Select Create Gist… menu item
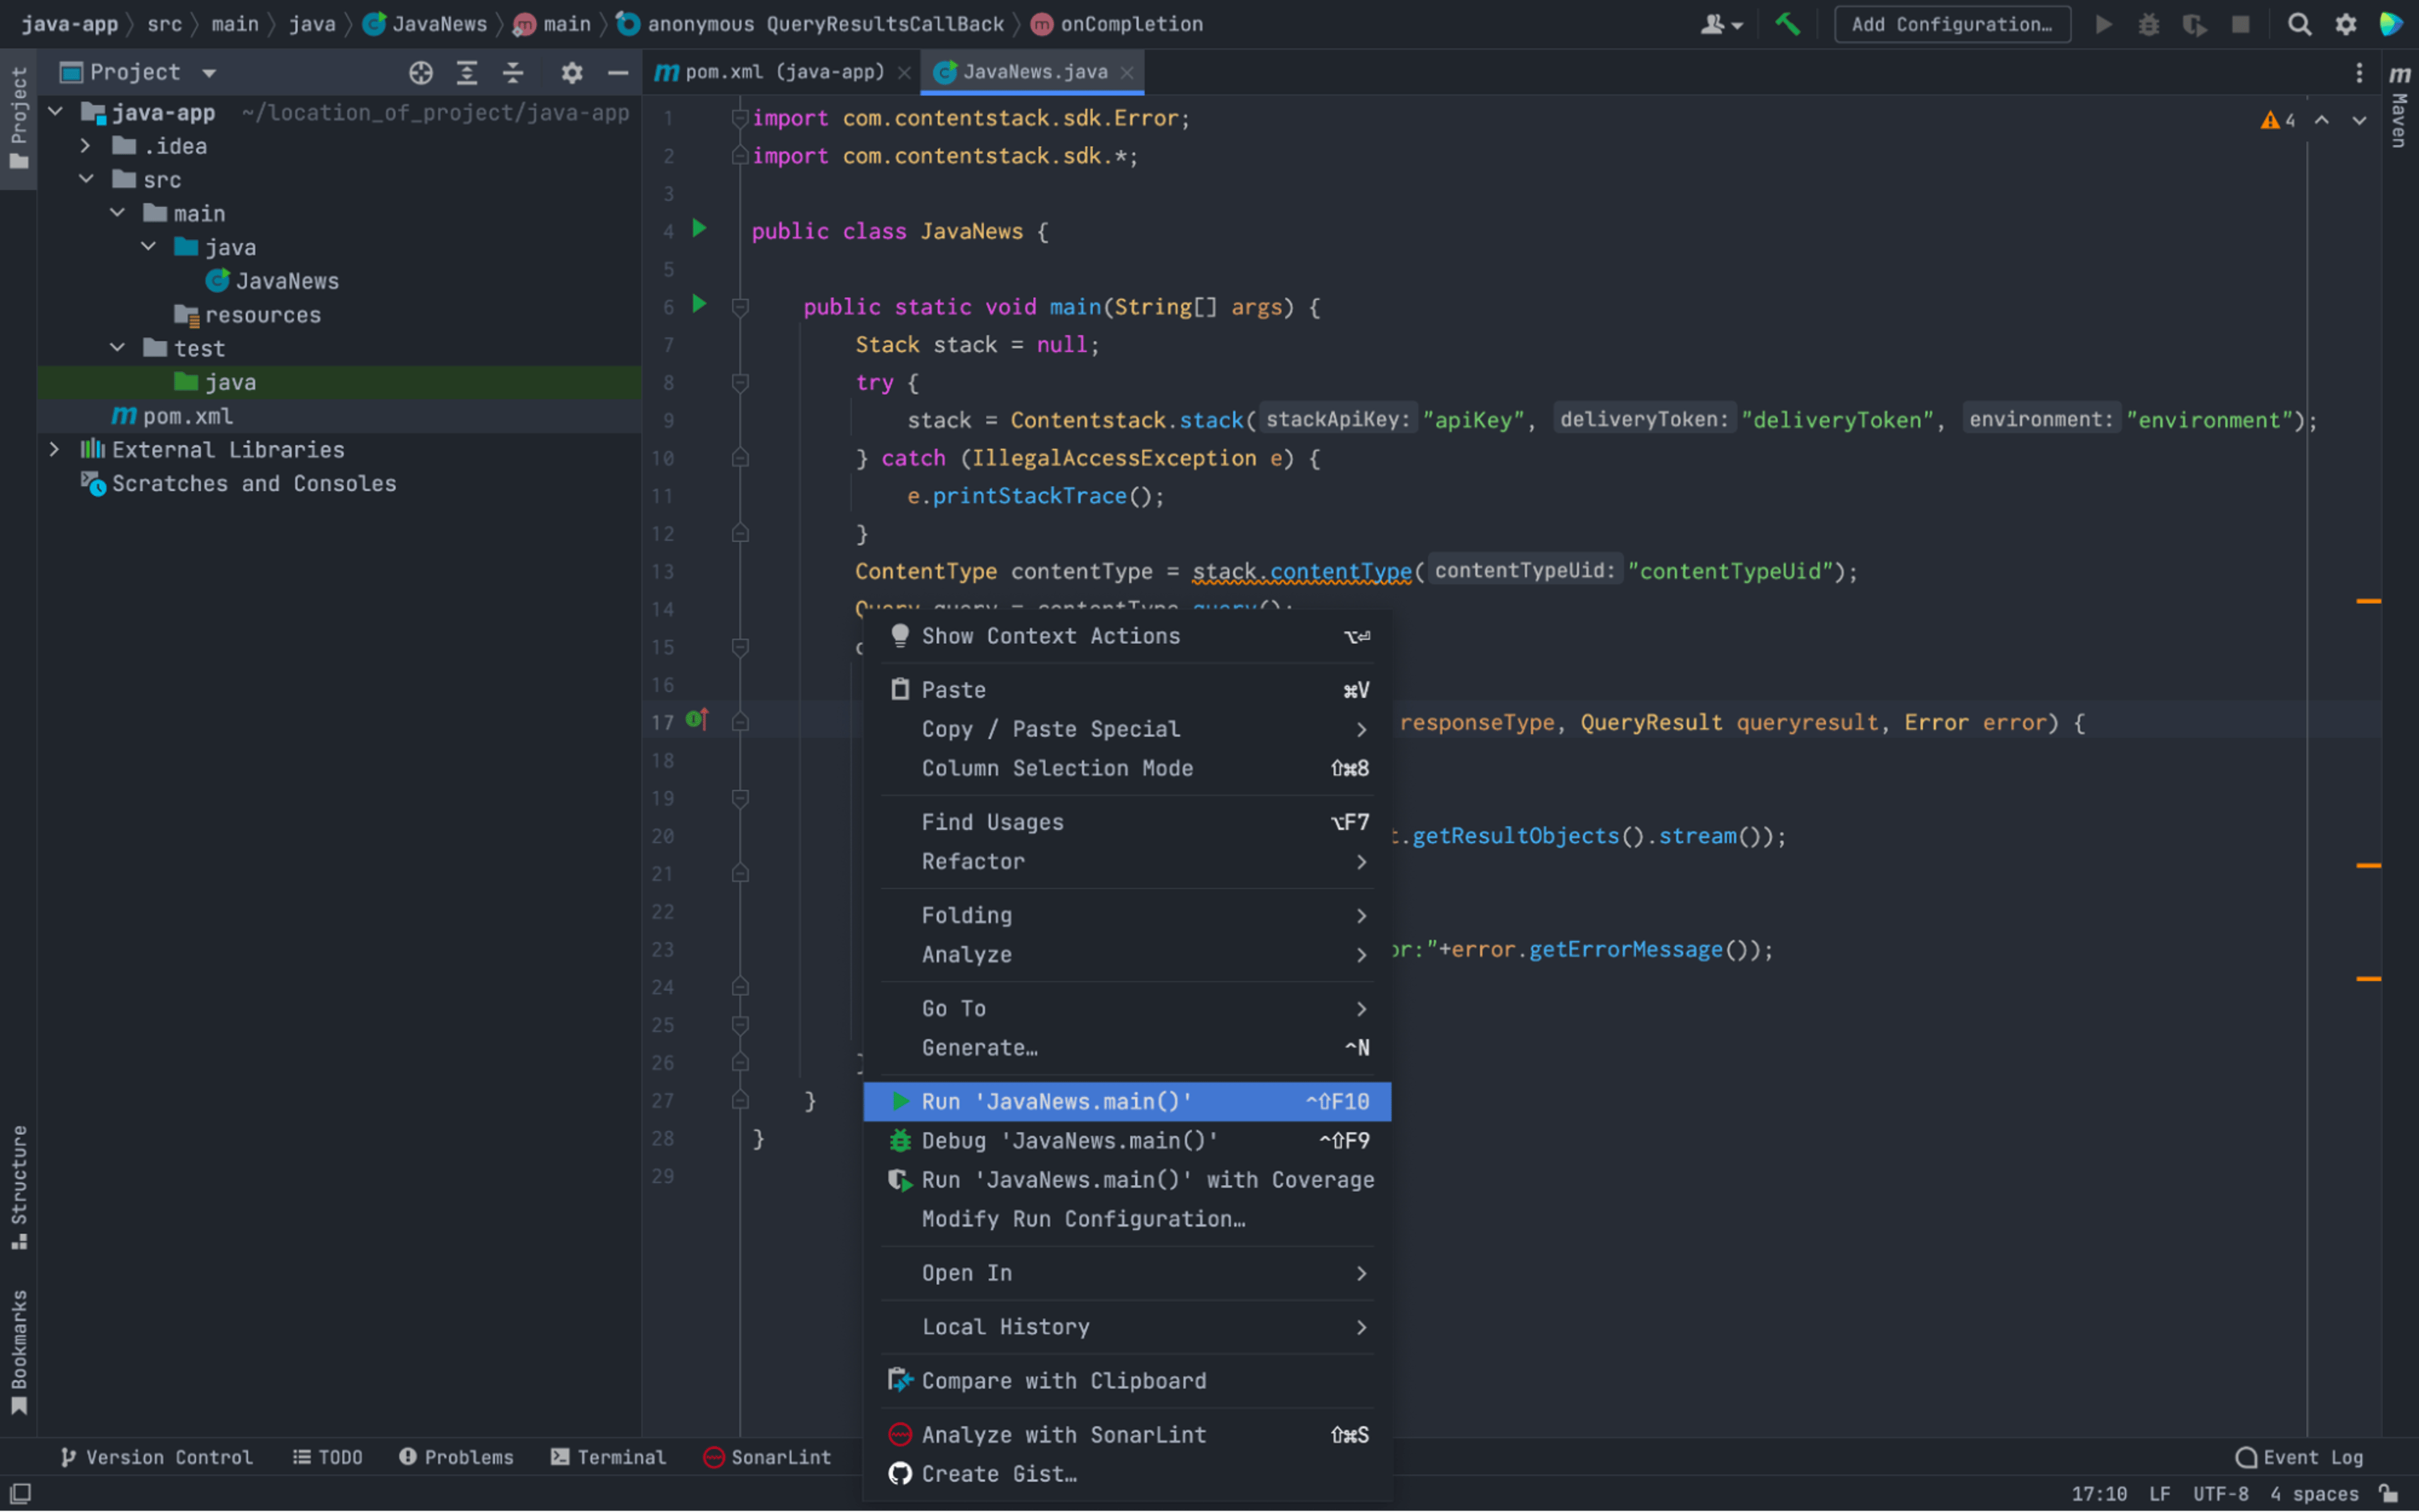Viewport: 2419px width, 1512px height. pyautogui.click(x=1126, y=1474)
